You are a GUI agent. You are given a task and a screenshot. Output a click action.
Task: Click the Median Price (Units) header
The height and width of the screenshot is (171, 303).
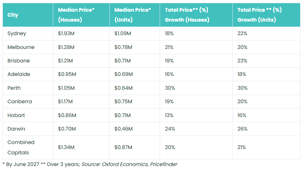coord(132,15)
